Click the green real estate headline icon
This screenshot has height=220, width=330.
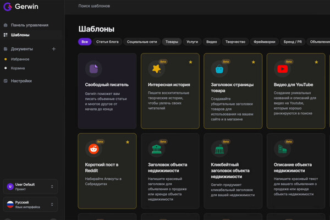pos(156,148)
